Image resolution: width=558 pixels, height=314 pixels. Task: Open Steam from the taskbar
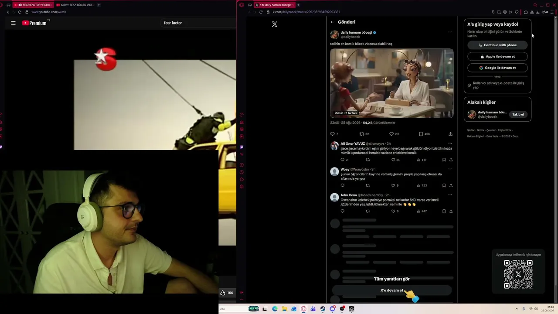pos(323,309)
